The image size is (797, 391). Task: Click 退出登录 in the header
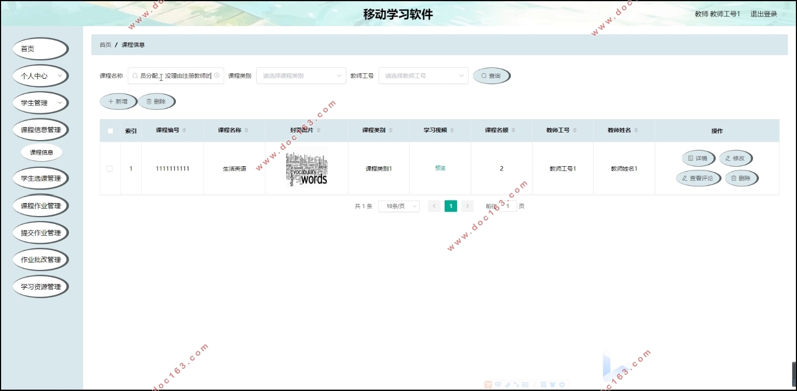764,14
